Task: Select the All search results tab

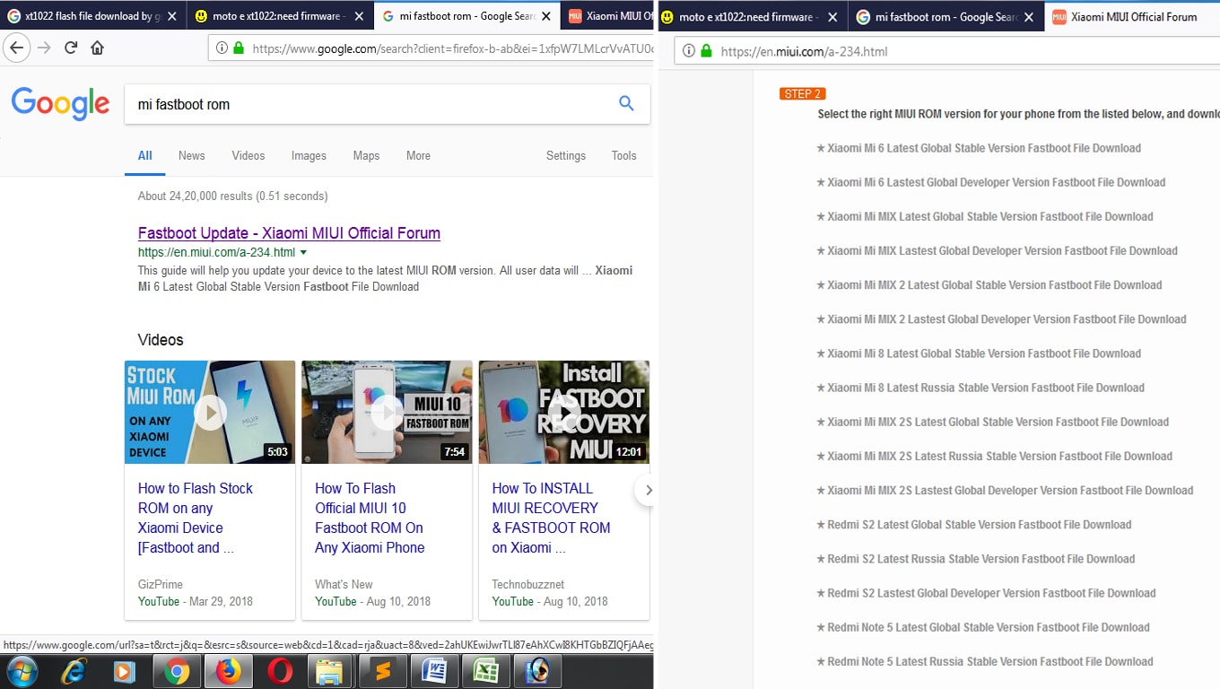Action: click(x=144, y=155)
